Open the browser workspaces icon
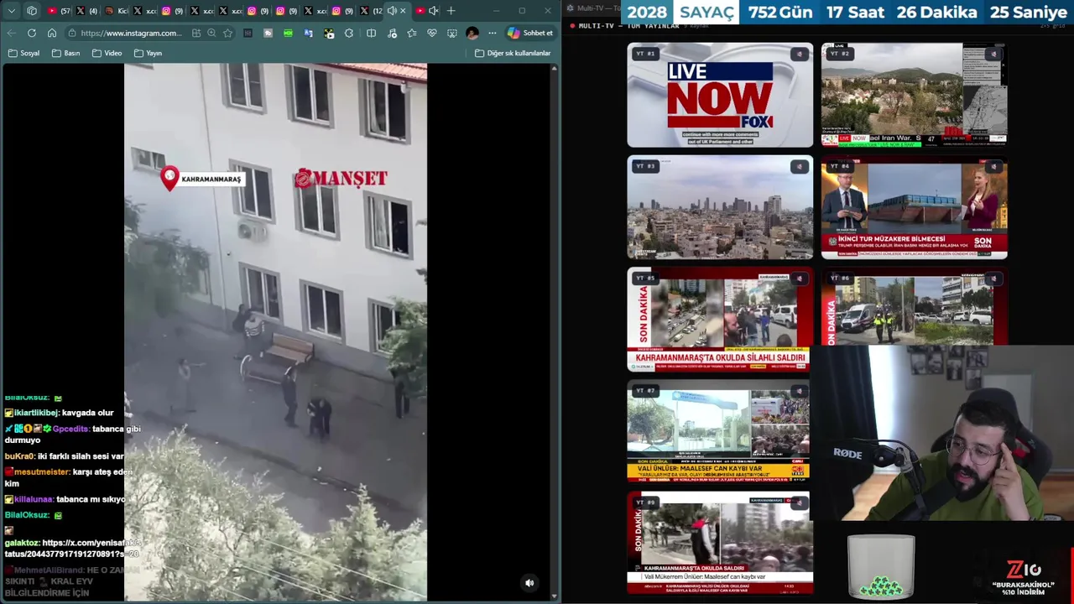 point(32,11)
